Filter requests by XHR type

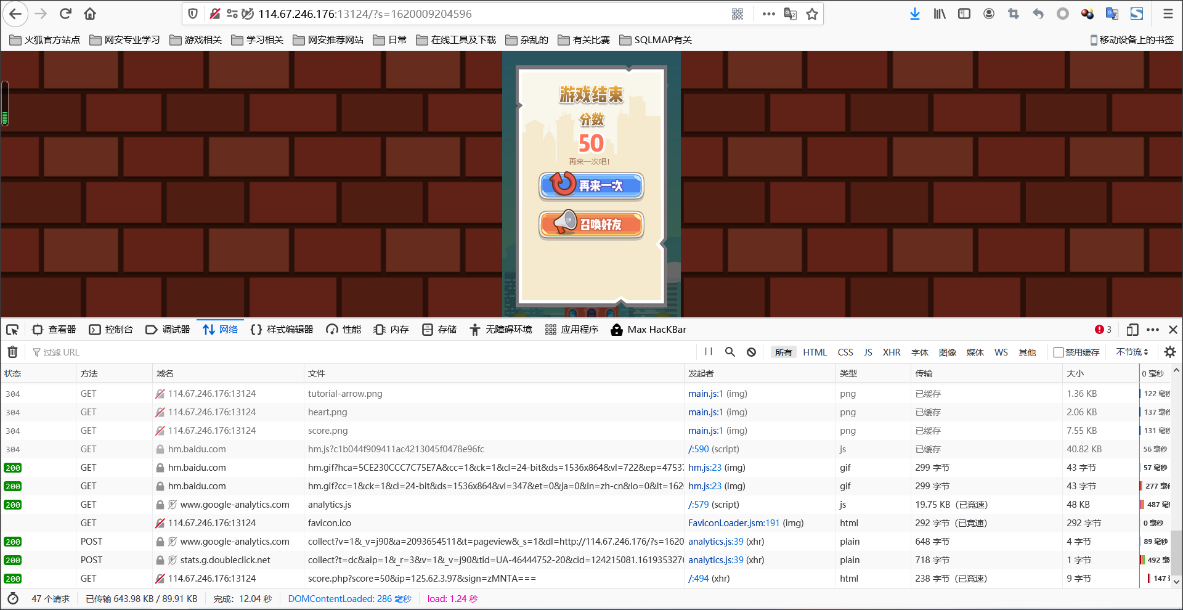pyautogui.click(x=892, y=352)
